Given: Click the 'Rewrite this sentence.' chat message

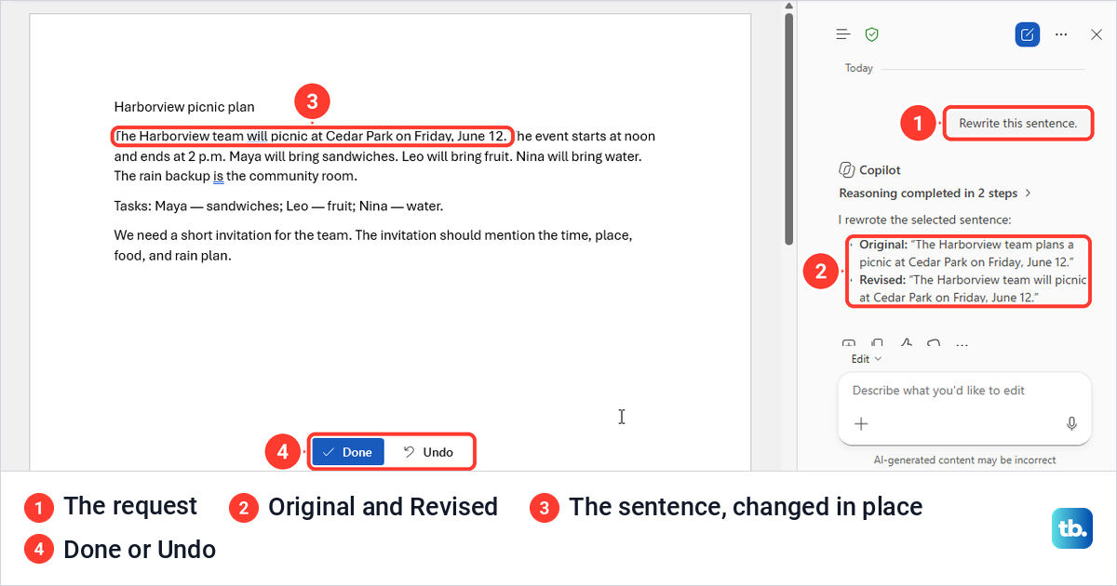Looking at the screenshot, I should click(1017, 123).
